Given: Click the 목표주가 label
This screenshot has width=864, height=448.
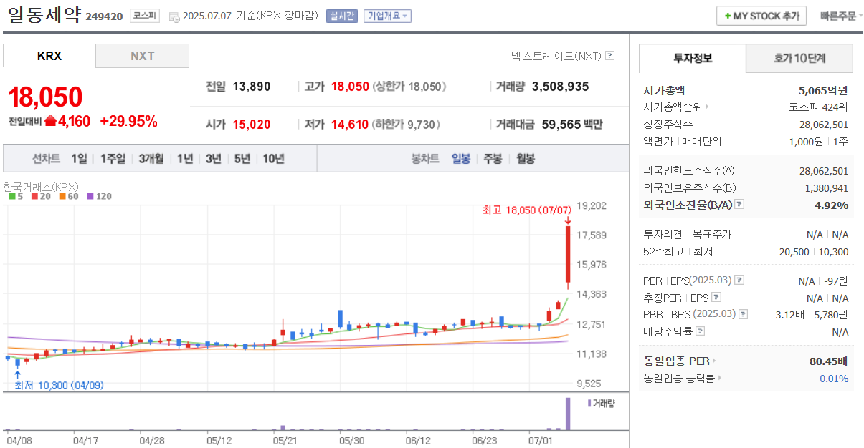Looking at the screenshot, I should (712, 235).
